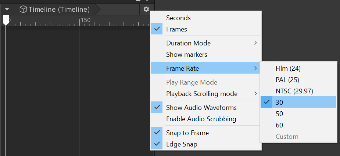This screenshot has width=340, height=156.
Task: Turn off Edge Snap
Action: tap(182, 144)
